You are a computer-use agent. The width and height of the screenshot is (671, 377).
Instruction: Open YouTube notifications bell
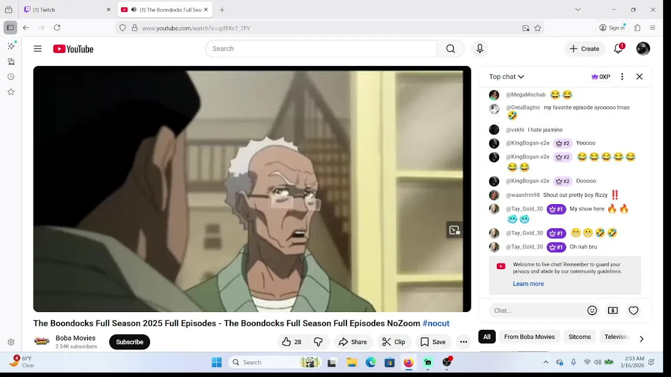click(x=619, y=49)
